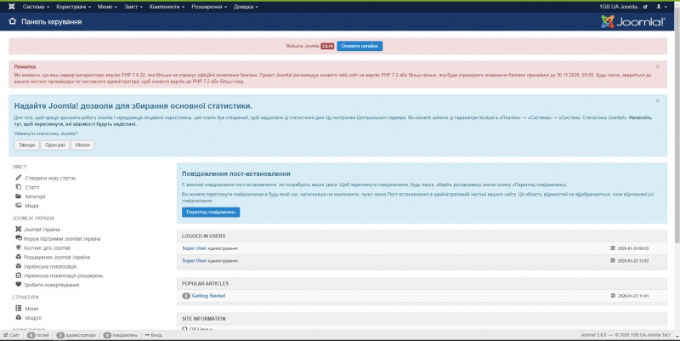
Task: Open Super User logged in 2020-01-24
Action: click(x=195, y=248)
